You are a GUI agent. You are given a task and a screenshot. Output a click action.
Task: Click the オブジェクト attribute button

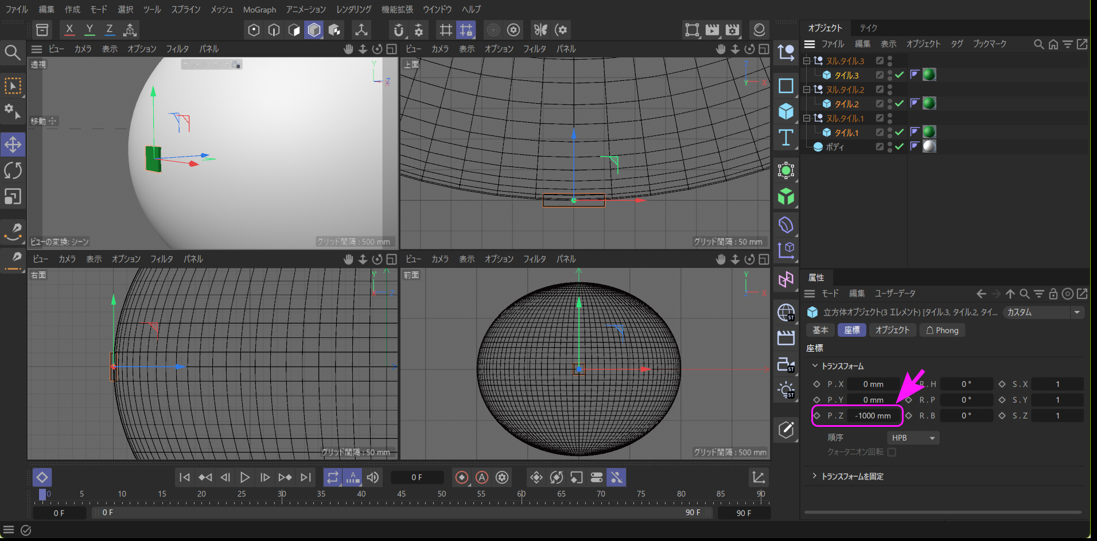(x=892, y=330)
